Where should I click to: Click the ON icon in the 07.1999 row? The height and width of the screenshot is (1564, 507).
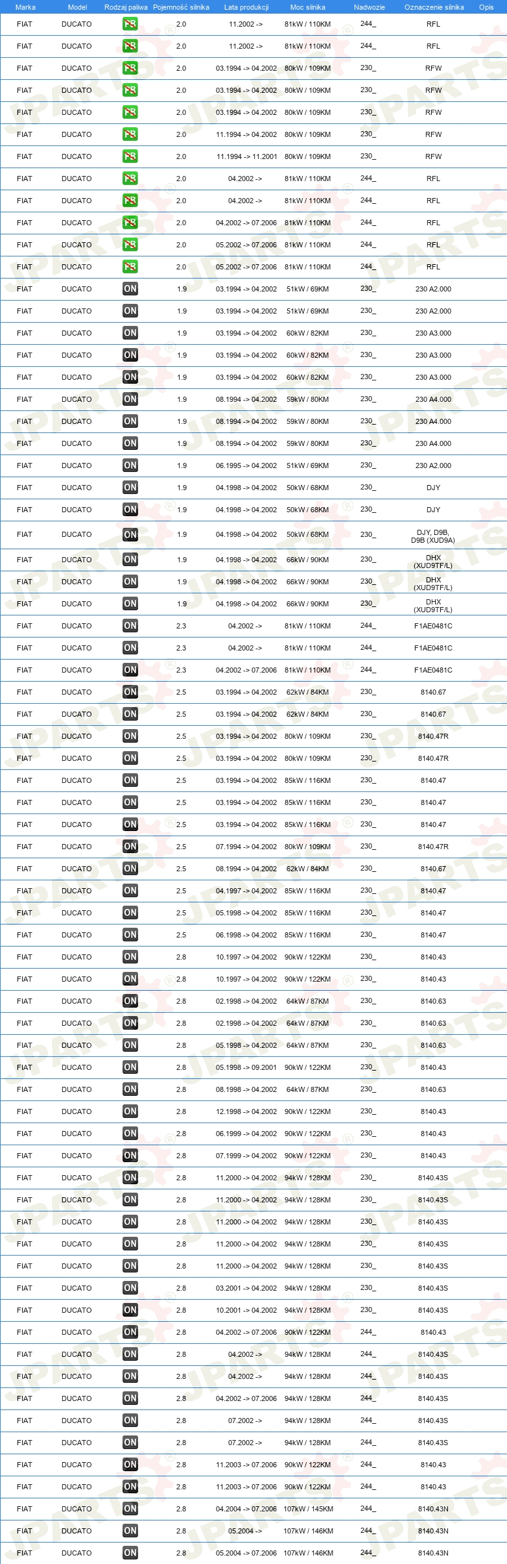130,1156
